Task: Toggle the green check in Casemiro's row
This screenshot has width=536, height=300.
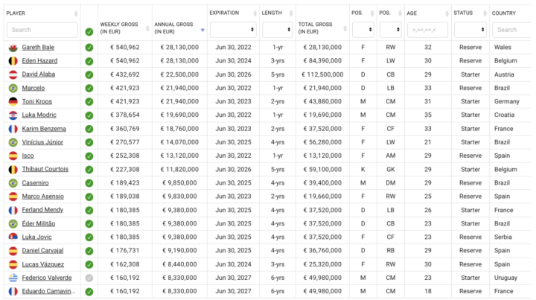Action: [89, 183]
